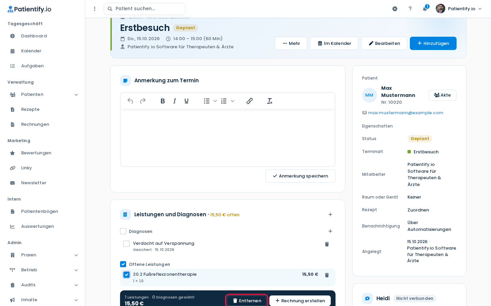Insert a bulleted list
The image size is (491, 306).
point(207,101)
